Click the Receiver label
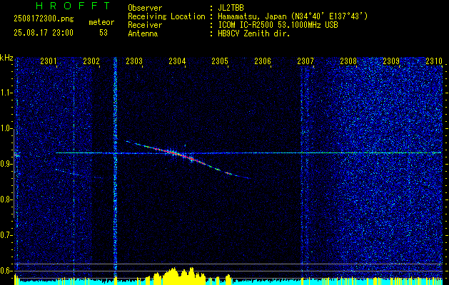This screenshot has width=449, height=285. click(x=145, y=25)
